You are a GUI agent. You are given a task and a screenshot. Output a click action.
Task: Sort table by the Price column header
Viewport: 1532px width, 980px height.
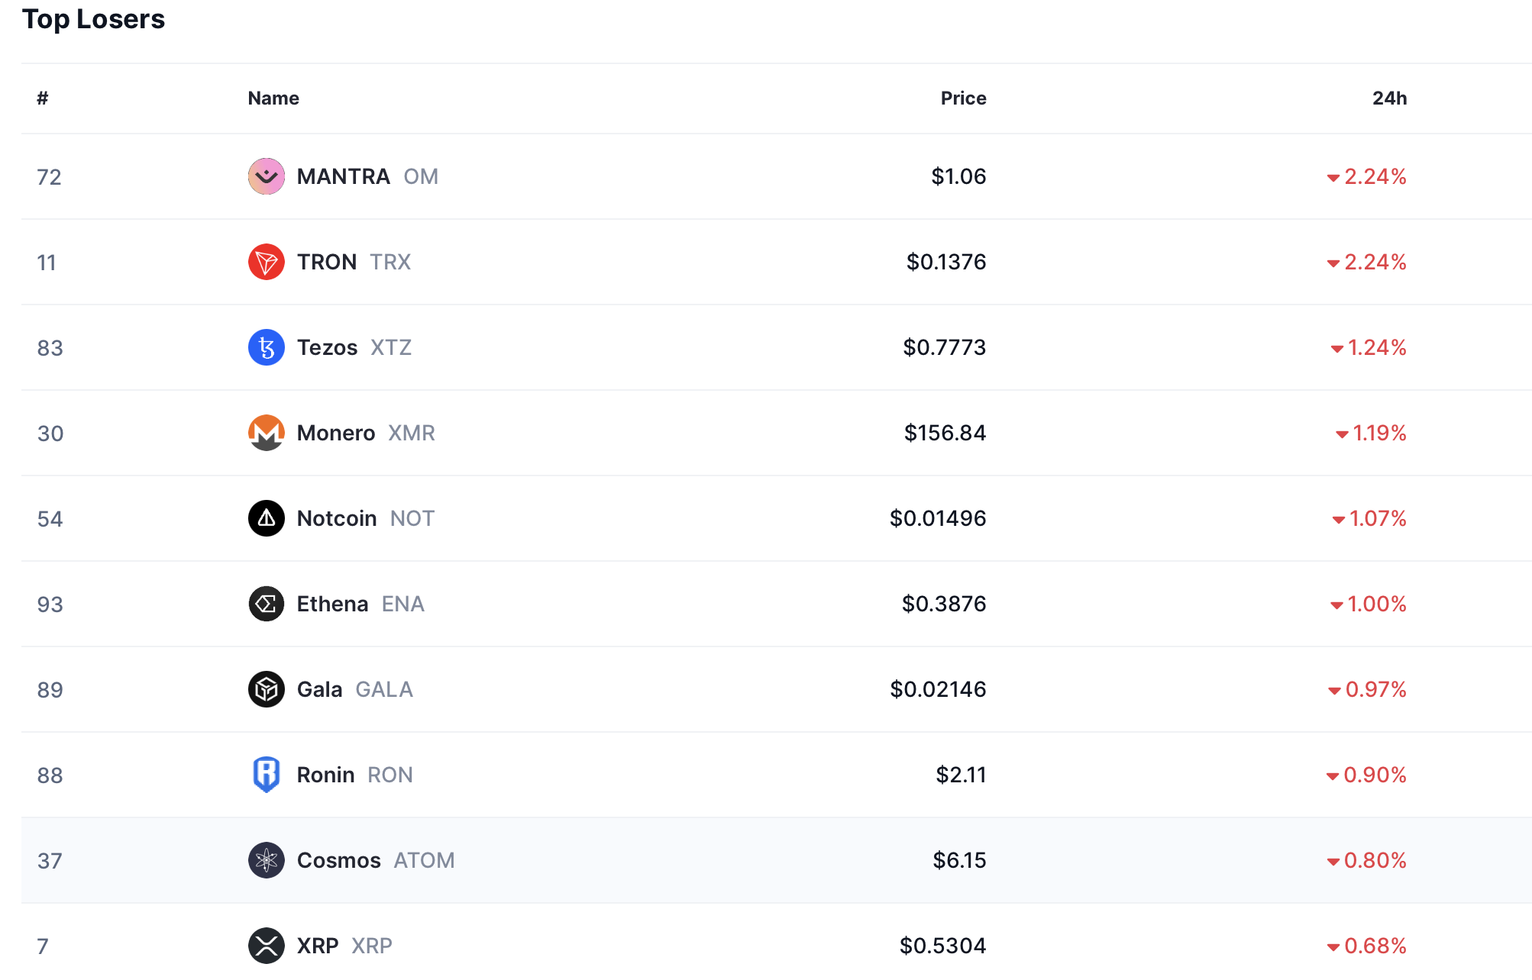(962, 98)
